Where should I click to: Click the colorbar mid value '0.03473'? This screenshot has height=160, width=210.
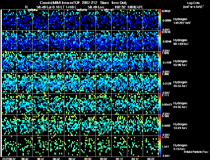point(167,105)
